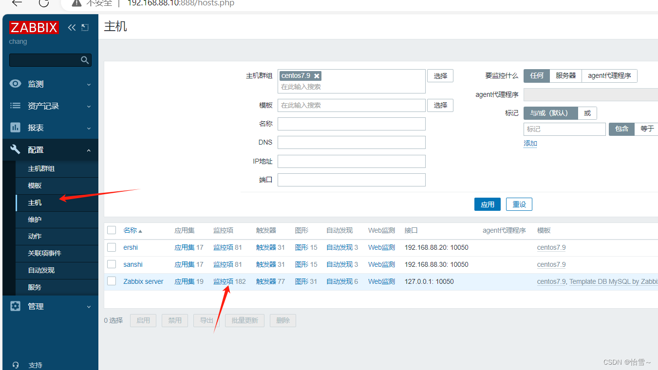Select 任何 monitoring option
The image size is (658, 370).
537,76
